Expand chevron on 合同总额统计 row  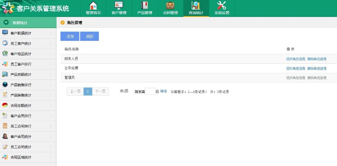(x=51, y=106)
